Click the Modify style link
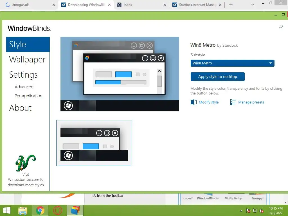 tap(209, 102)
